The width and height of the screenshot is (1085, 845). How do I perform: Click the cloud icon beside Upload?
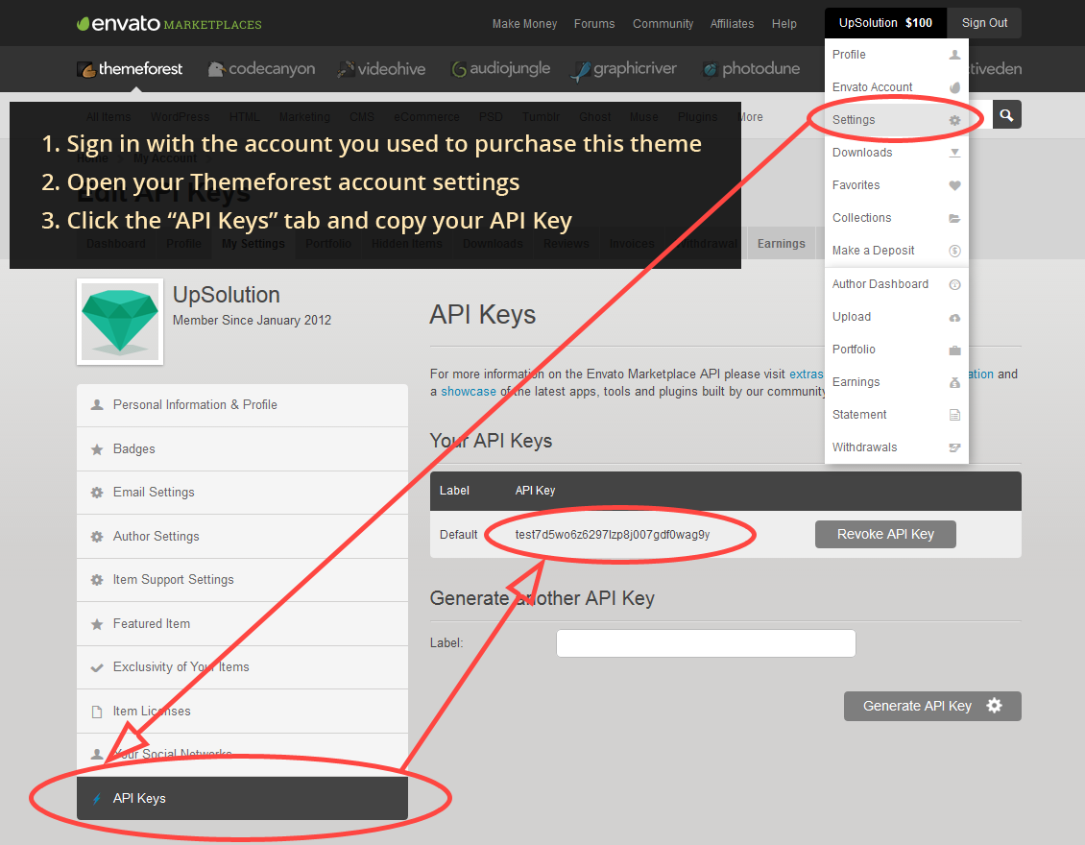pyautogui.click(x=955, y=317)
